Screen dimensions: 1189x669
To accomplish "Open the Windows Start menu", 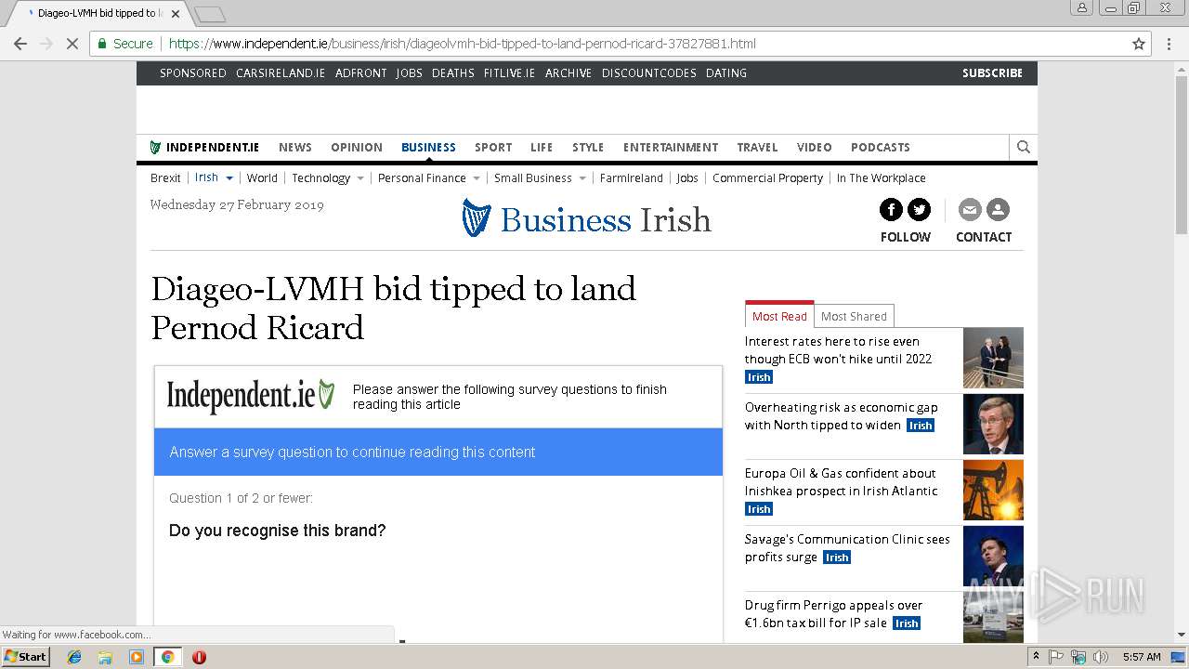I will [x=25, y=657].
